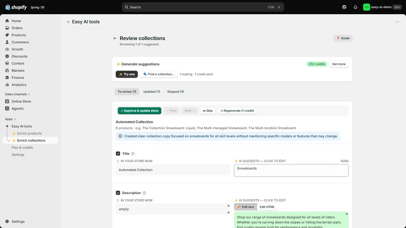Screen dimensions: 406x228
Task: Click Description info icon
Action: click(x=144, y=193)
